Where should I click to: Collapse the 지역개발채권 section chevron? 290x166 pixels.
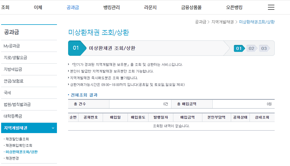(53, 128)
